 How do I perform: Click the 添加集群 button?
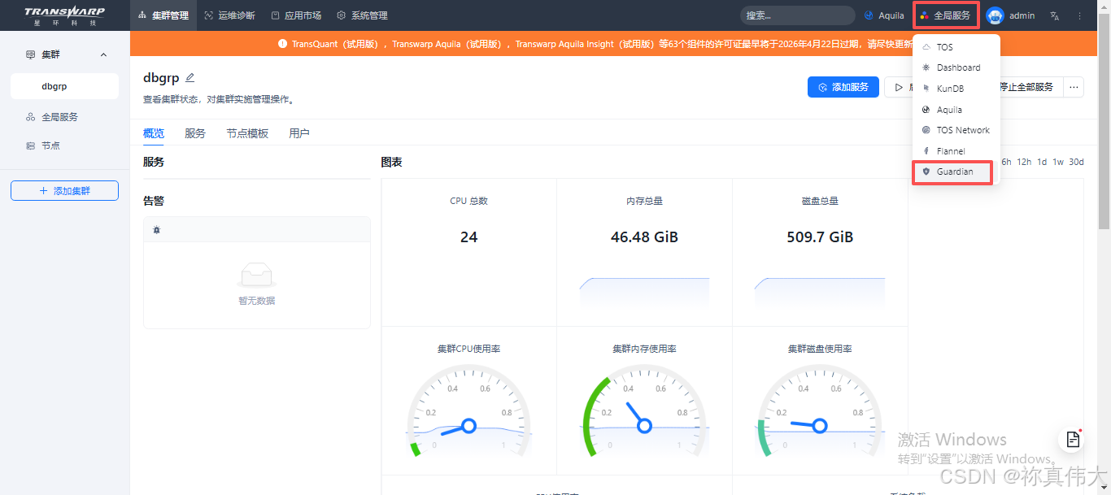(64, 191)
